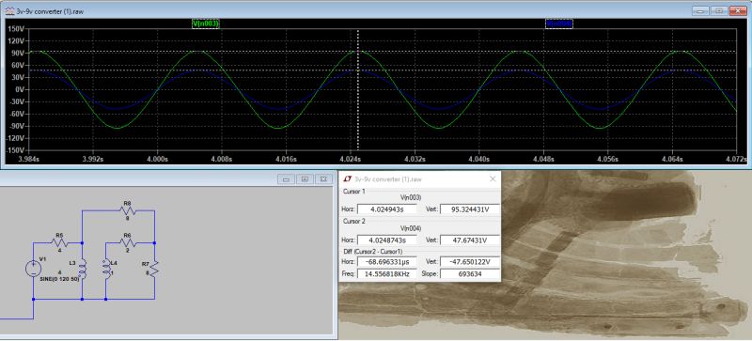
Task: Click the Cursor 1 Vert field 95.324431V
Action: (469, 209)
